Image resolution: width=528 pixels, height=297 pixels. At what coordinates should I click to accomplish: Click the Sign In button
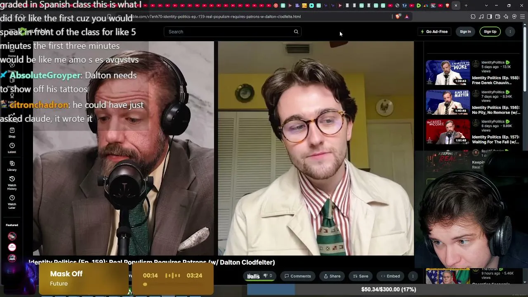coord(465,32)
